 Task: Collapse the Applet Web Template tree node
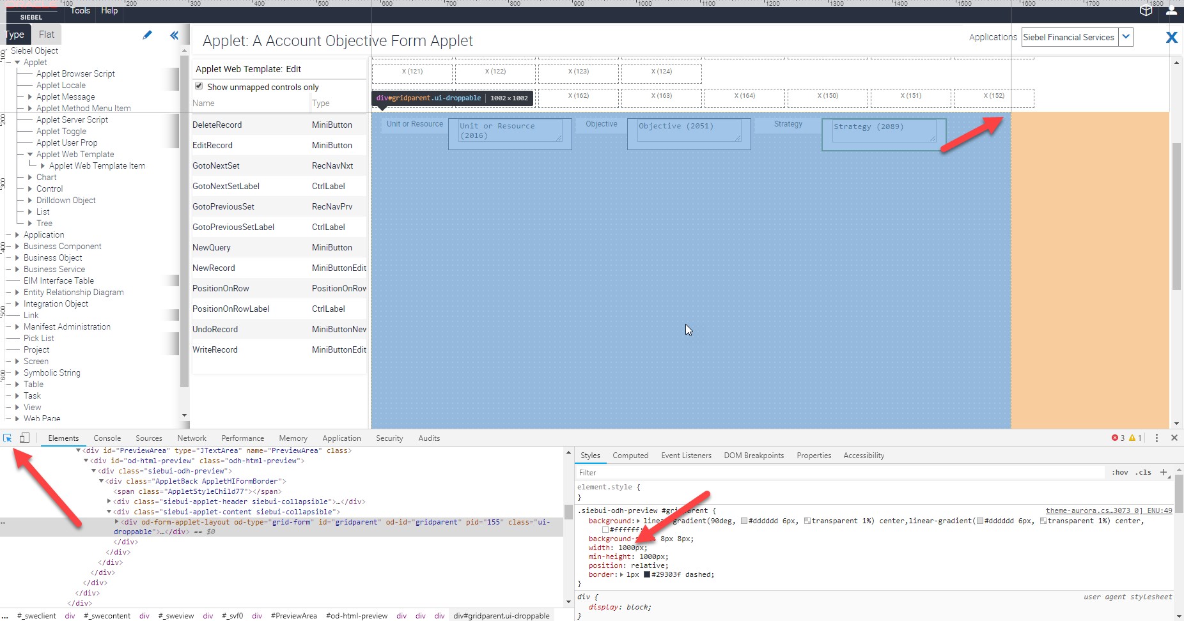tap(30, 154)
